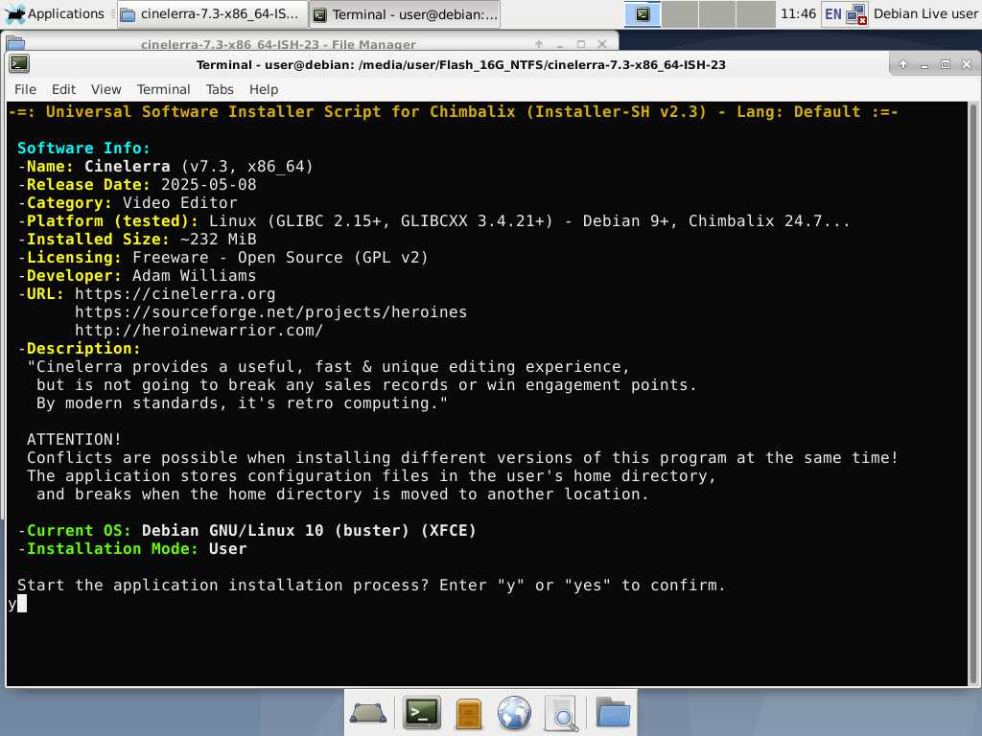Launch Terminal Emulator from the dock
The width and height of the screenshot is (982, 736).
coord(422,712)
